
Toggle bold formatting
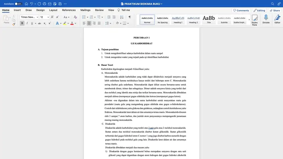click(22, 23)
